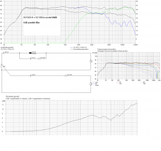Screen dimensions: 161x151
Task: Select the capacitor below the inductor
Action: pos(31,59)
